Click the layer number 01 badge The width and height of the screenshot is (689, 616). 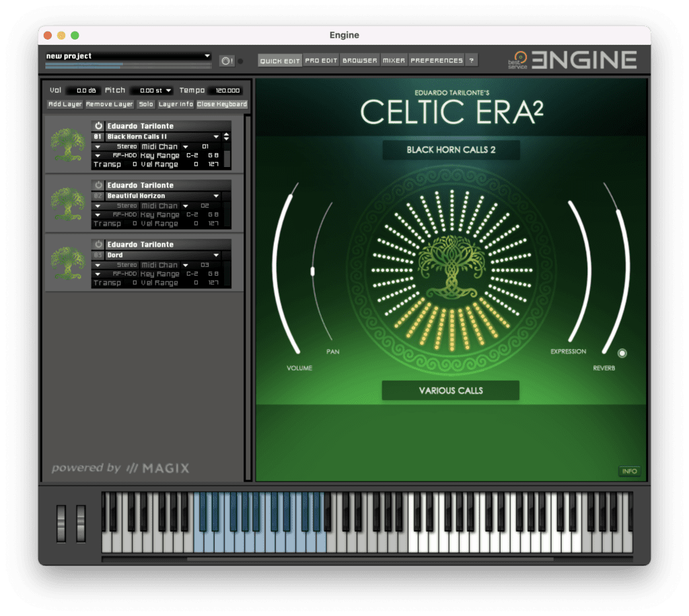point(98,137)
